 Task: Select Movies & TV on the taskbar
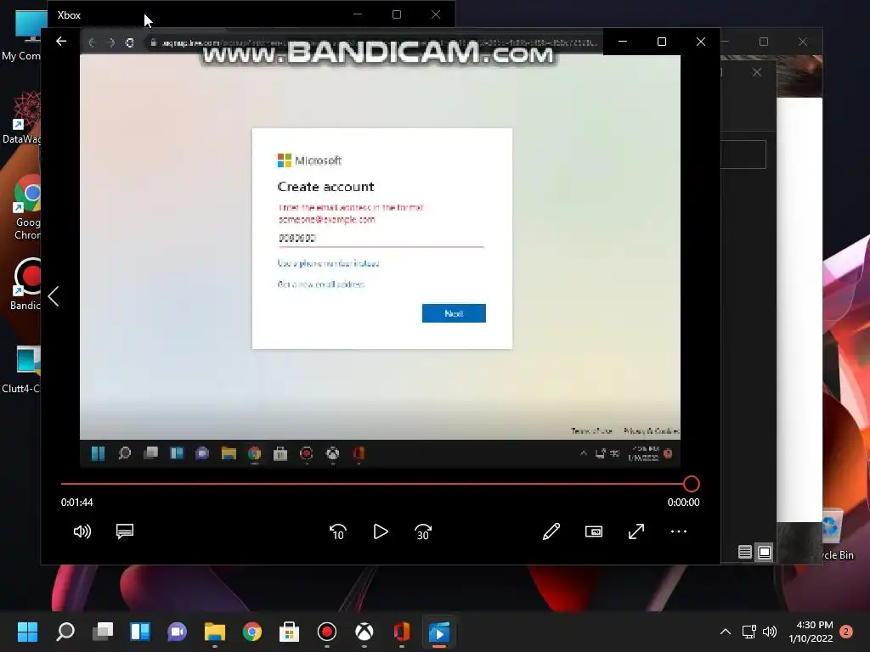click(x=439, y=632)
